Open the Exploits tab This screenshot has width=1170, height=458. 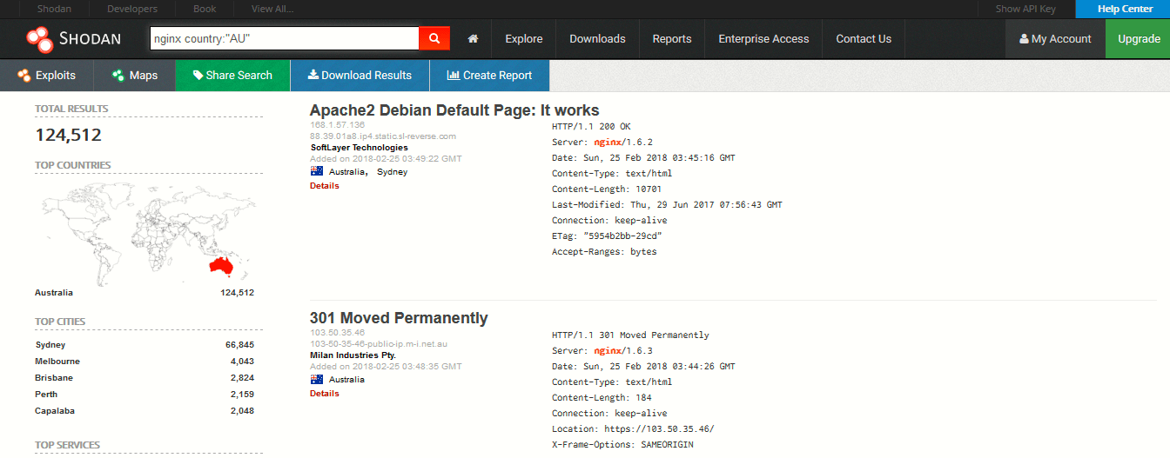coord(46,76)
